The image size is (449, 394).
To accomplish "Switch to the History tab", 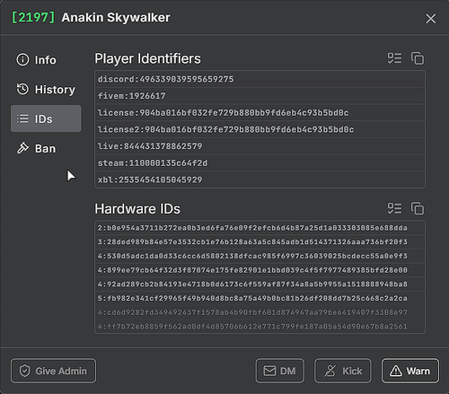I will click(46, 89).
